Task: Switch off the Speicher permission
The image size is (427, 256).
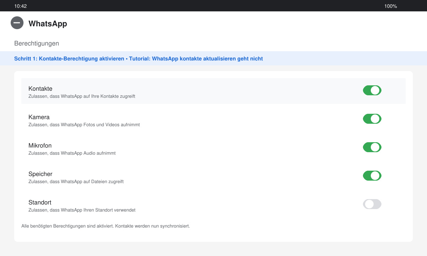Action: (372, 176)
